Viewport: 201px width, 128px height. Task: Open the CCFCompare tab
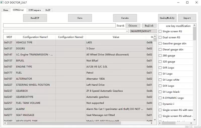(x=34, y=10)
